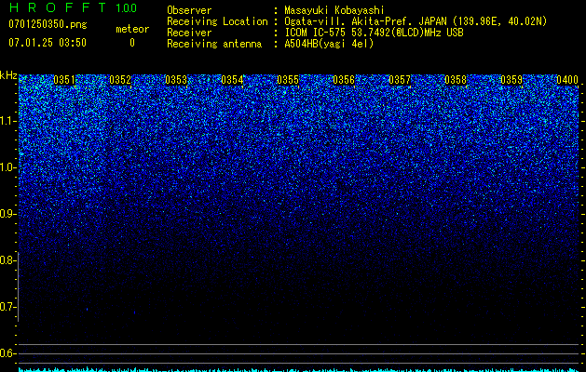Click the 1.0.0 version number
This screenshot has width=586, height=372.
click(x=126, y=7)
